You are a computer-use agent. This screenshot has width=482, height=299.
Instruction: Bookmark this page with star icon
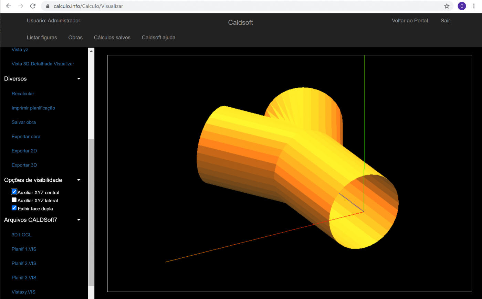point(447,6)
